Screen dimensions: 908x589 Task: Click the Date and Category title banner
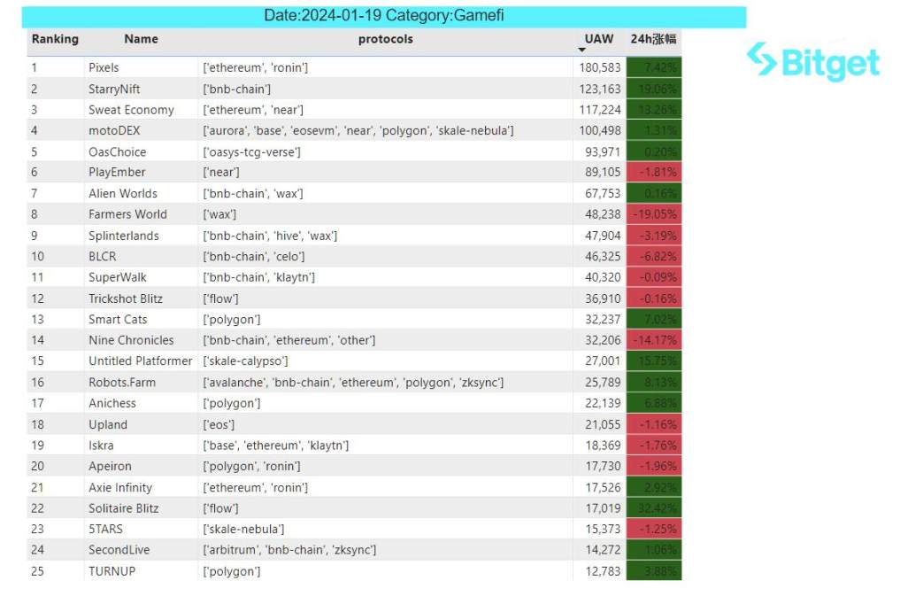click(384, 16)
